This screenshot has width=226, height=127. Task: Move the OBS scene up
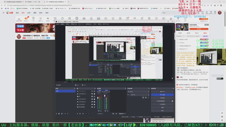click(x=65, y=114)
